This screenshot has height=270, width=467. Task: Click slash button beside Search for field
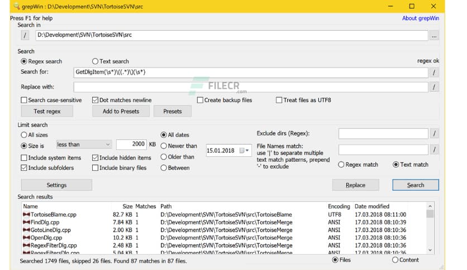[x=434, y=72]
